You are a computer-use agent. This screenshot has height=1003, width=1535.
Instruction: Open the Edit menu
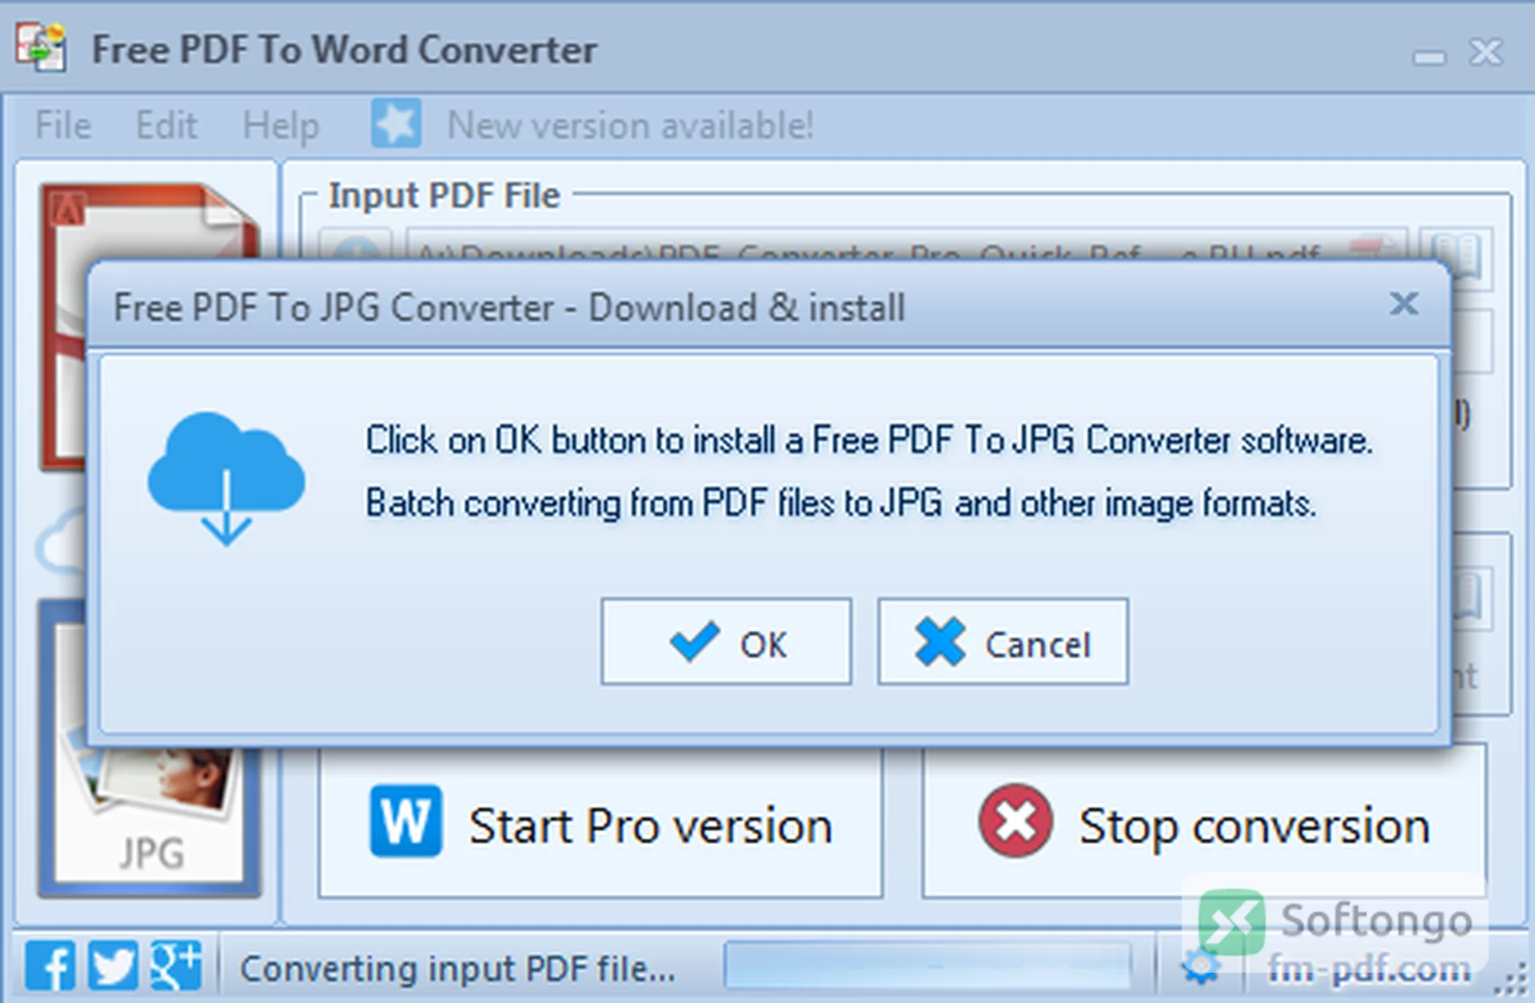pyautogui.click(x=166, y=125)
